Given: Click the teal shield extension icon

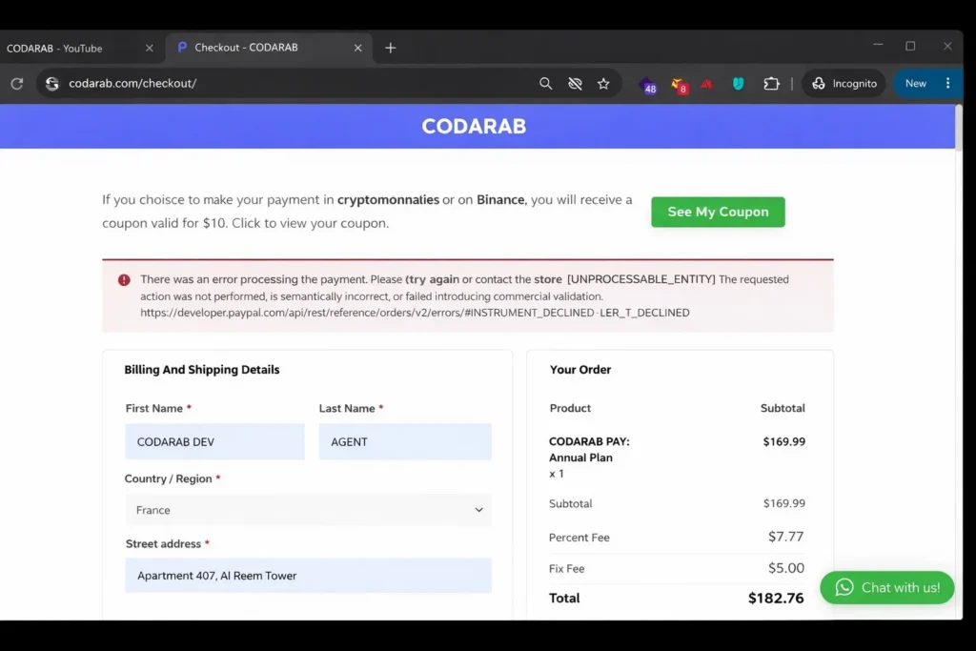Looking at the screenshot, I should click(x=737, y=85).
